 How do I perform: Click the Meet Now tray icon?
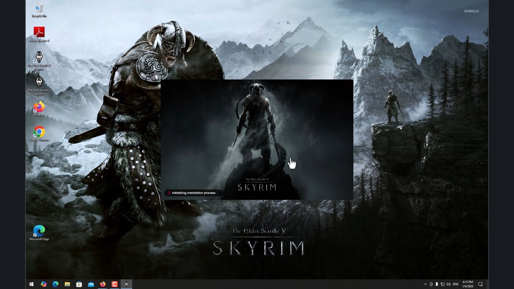[x=431, y=284]
